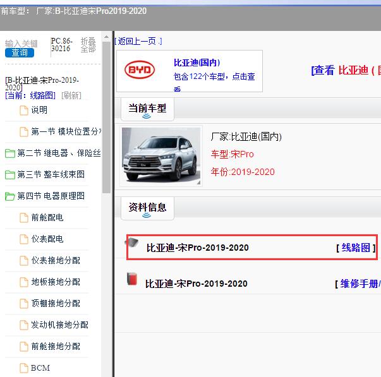Focus the 输入关键 keyword input field

click(x=21, y=44)
